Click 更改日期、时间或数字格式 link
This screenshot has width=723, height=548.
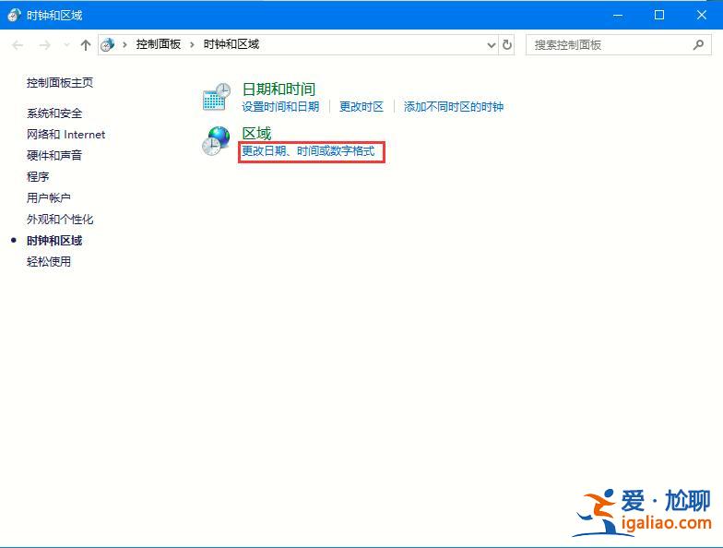coord(308,151)
